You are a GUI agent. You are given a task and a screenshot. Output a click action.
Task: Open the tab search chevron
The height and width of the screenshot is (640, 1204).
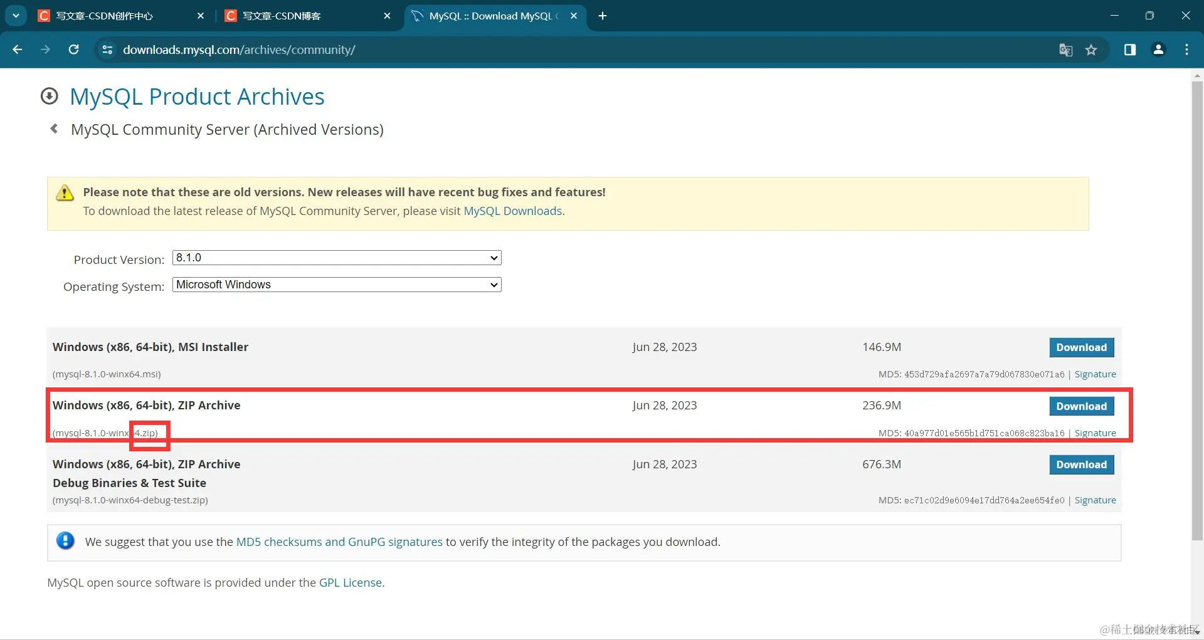point(16,16)
